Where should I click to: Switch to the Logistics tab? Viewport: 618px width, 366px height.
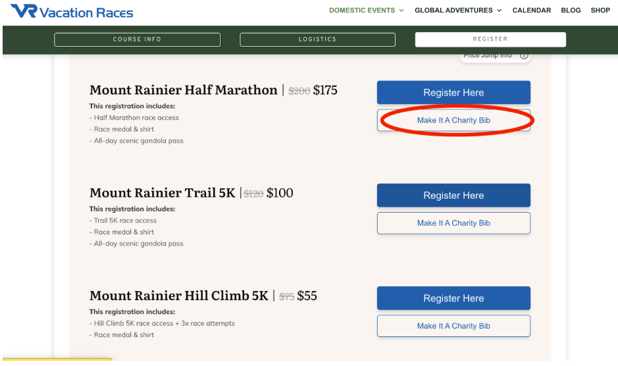coord(317,39)
